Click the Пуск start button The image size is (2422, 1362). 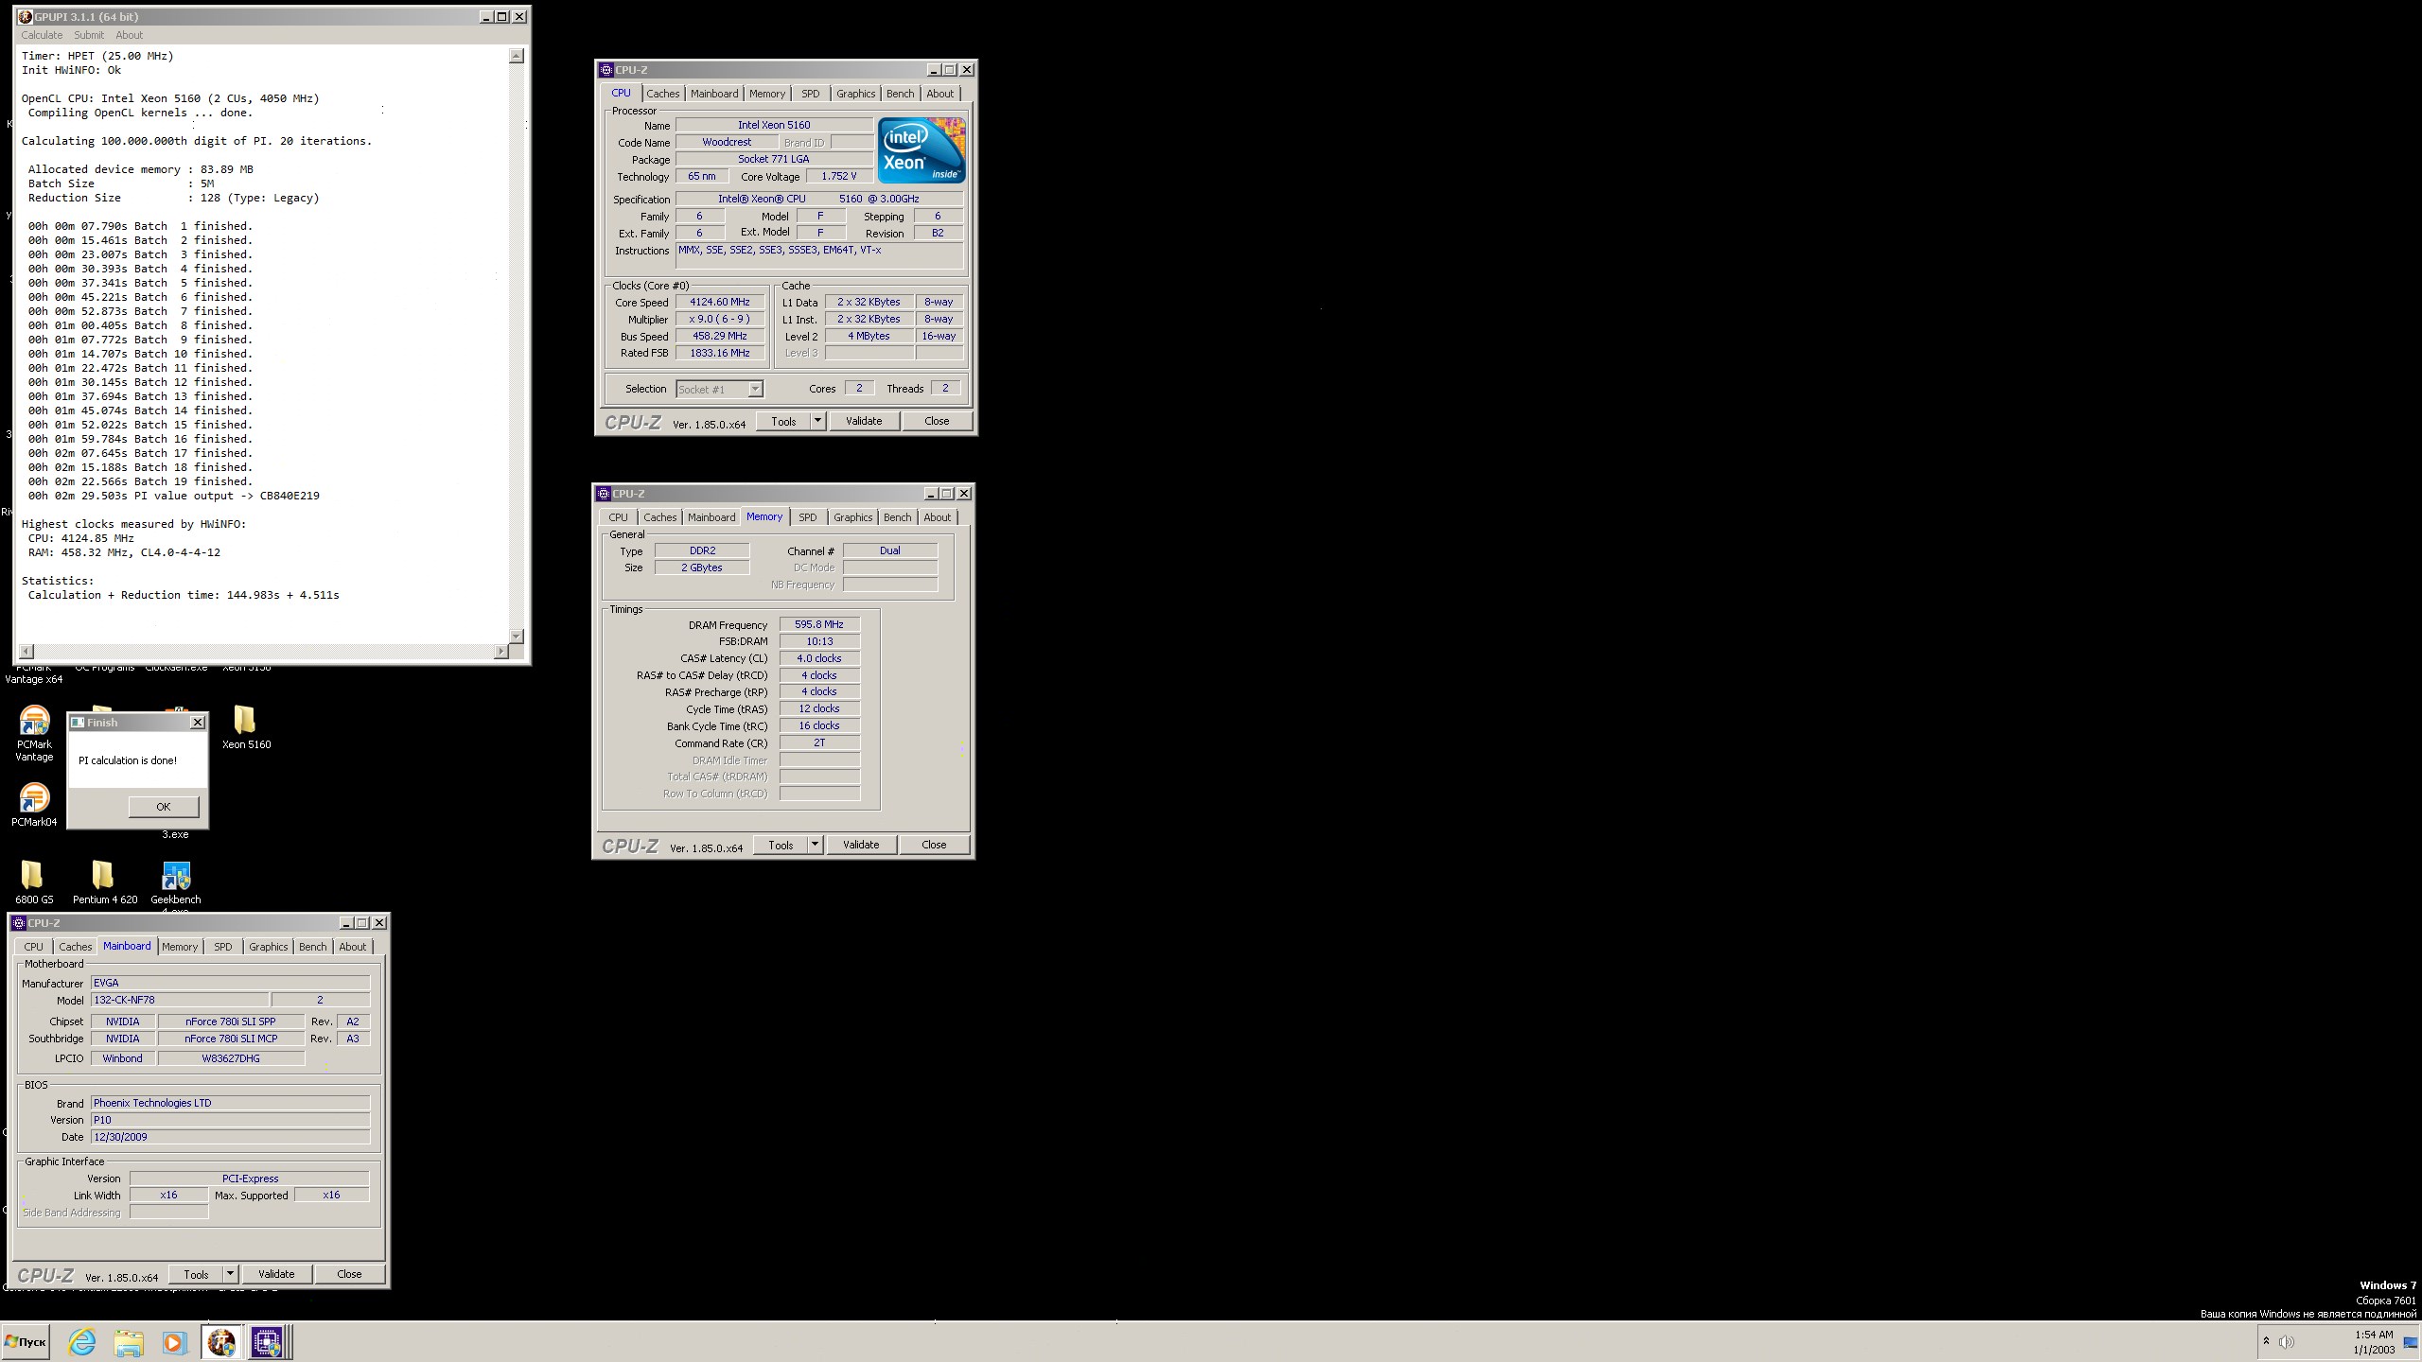[26, 1341]
